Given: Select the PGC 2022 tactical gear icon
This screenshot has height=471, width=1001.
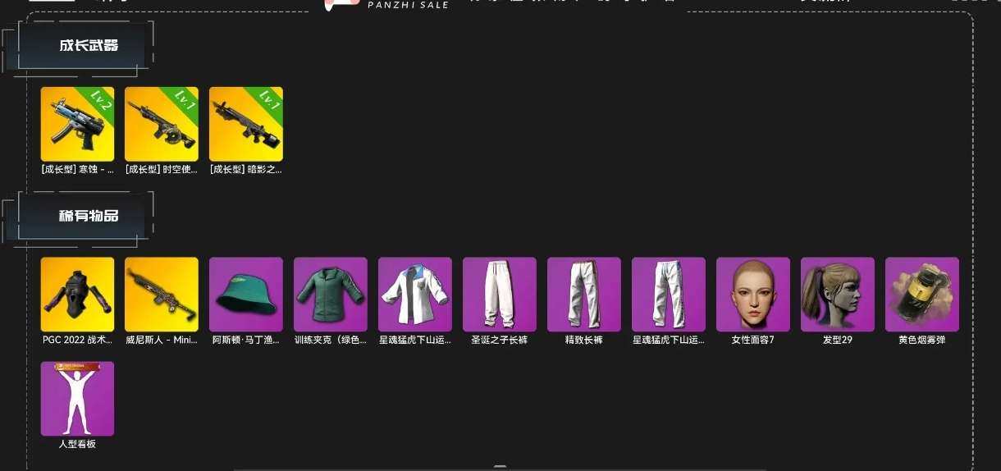Looking at the screenshot, I should coord(77,295).
